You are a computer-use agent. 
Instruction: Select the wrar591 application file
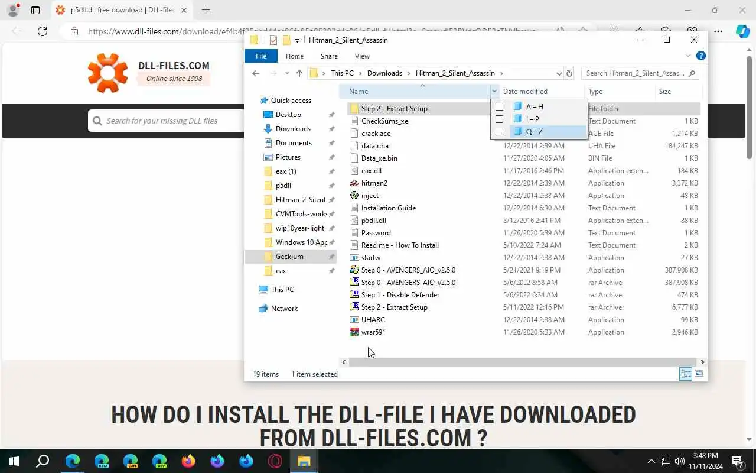tap(373, 332)
